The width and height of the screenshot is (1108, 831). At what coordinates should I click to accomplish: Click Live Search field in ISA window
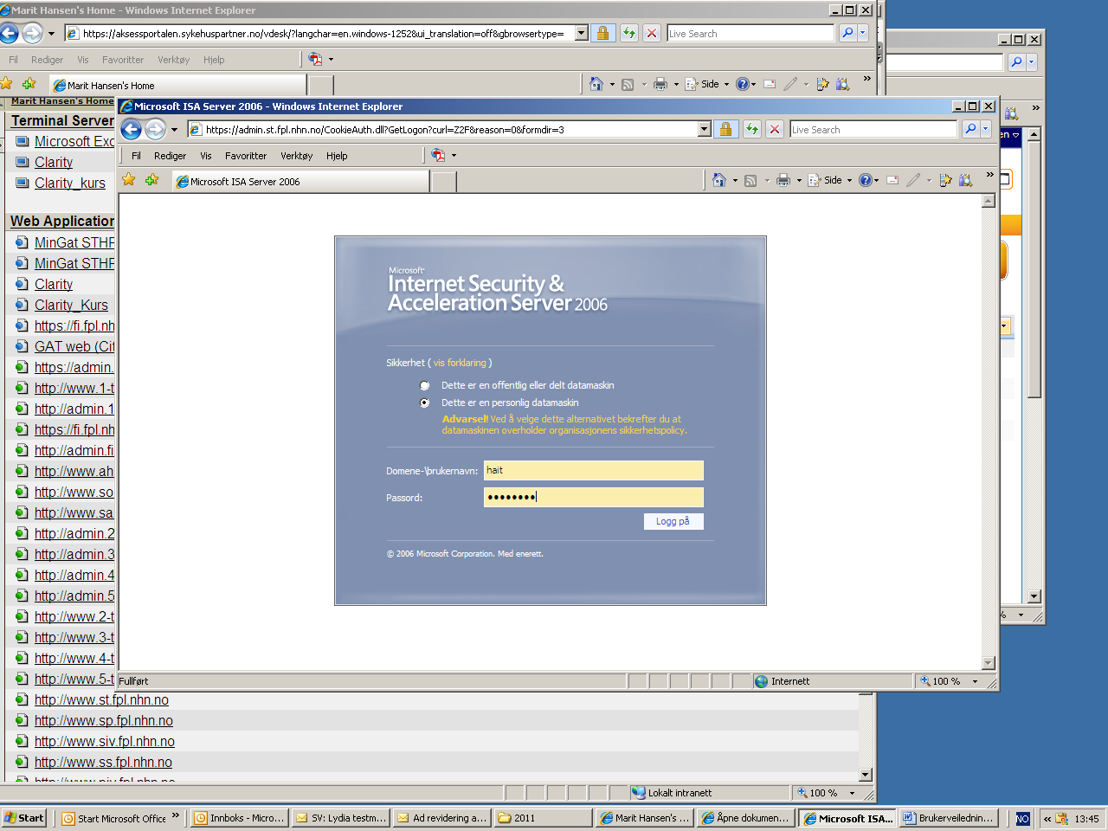[873, 129]
